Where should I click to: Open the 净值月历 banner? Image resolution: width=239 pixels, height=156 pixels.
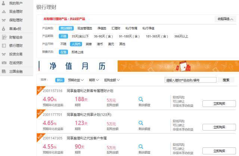(x=72, y=66)
